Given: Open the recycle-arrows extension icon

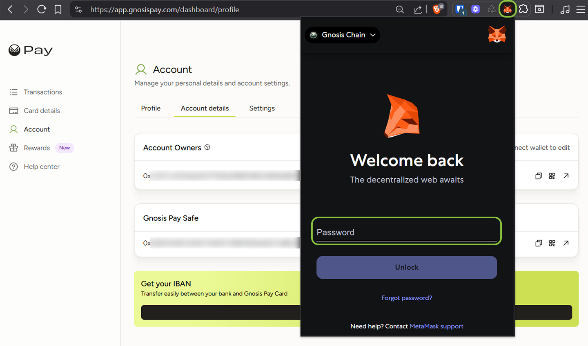Looking at the screenshot, I should 492,9.
